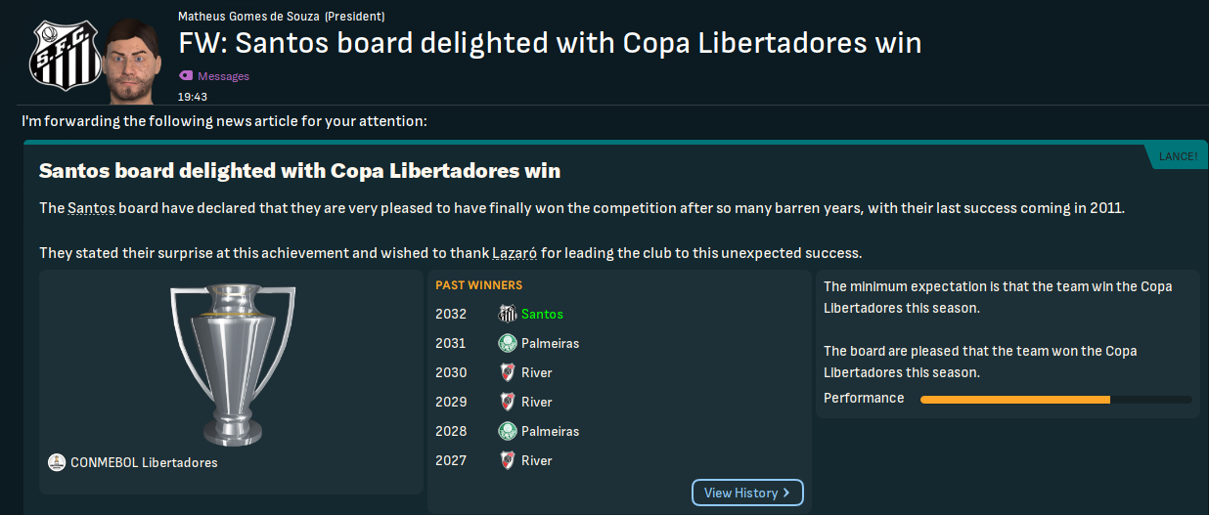Open the Messages category link
Screen dimensions: 1209x515
click(223, 76)
